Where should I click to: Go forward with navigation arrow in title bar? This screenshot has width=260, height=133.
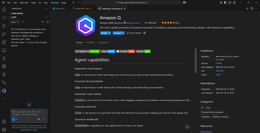pos(78,2)
